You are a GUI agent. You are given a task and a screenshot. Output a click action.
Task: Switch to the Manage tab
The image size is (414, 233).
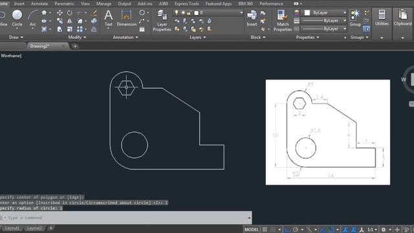[x=103, y=4]
